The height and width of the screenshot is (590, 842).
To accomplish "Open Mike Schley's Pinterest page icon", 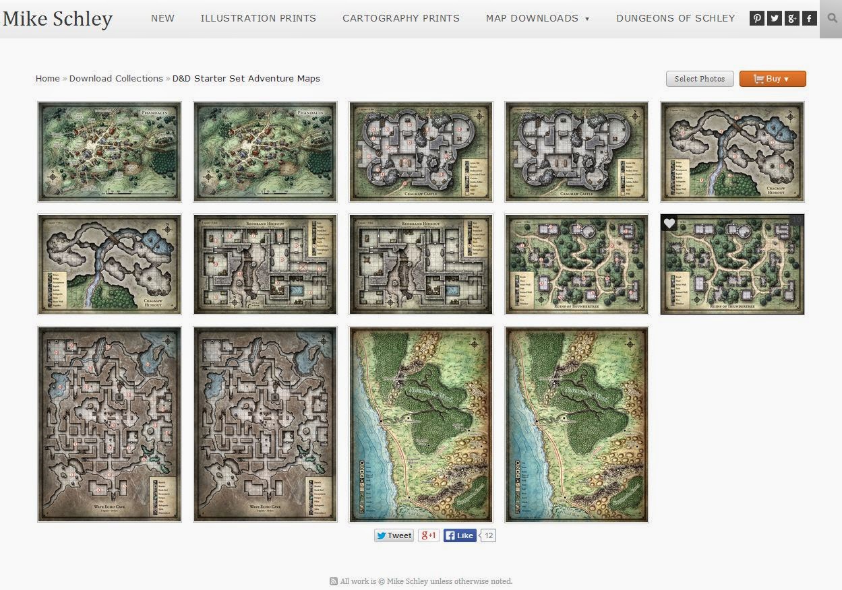I will 756,18.
